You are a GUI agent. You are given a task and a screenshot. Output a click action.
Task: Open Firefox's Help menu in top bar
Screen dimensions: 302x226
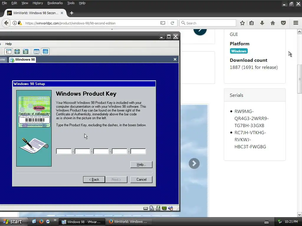(82, 3)
